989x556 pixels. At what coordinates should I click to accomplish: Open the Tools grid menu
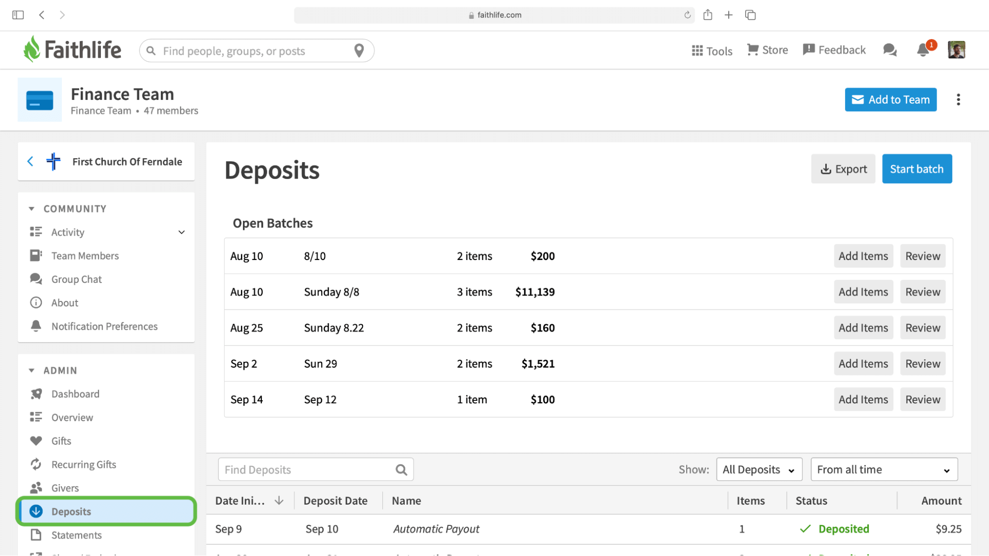[x=712, y=50]
